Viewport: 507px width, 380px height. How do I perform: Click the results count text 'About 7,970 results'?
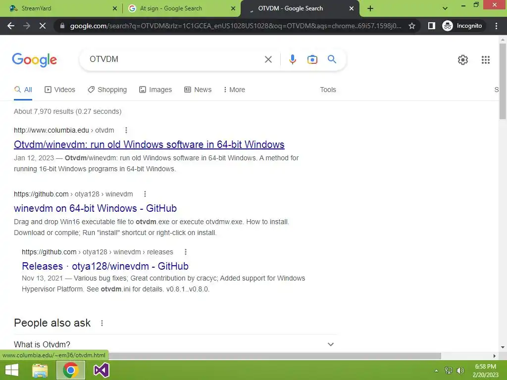click(x=44, y=111)
